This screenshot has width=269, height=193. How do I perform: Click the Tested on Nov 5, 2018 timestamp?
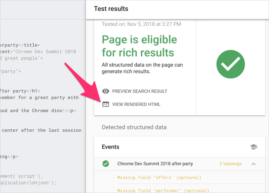[x=141, y=24]
